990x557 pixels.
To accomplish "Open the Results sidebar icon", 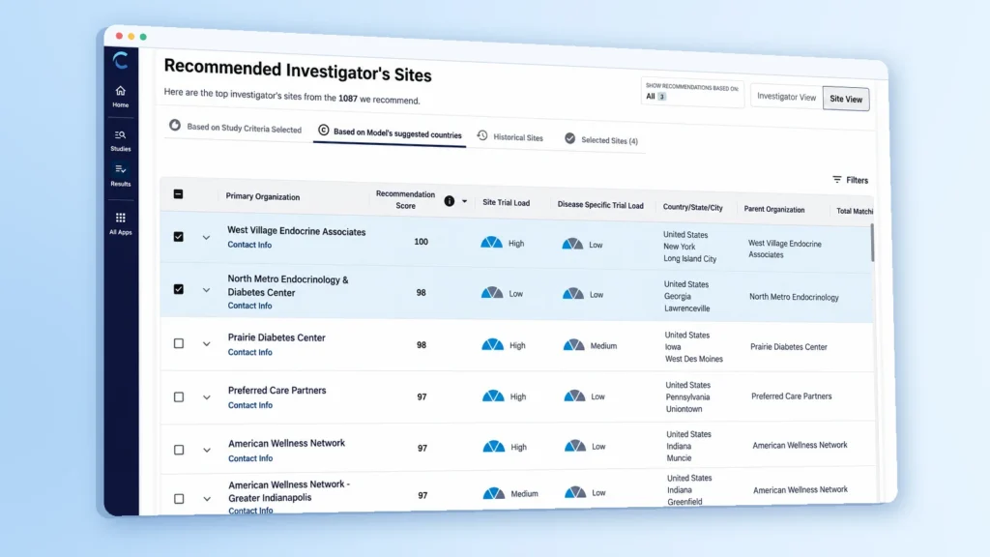I will coord(121,175).
